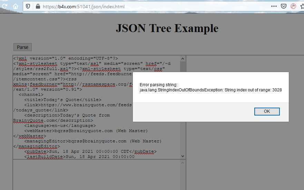This screenshot has width=304, height=190.
Task: Click the "<title>Today's Quote</title>" line
Action: 63,100
